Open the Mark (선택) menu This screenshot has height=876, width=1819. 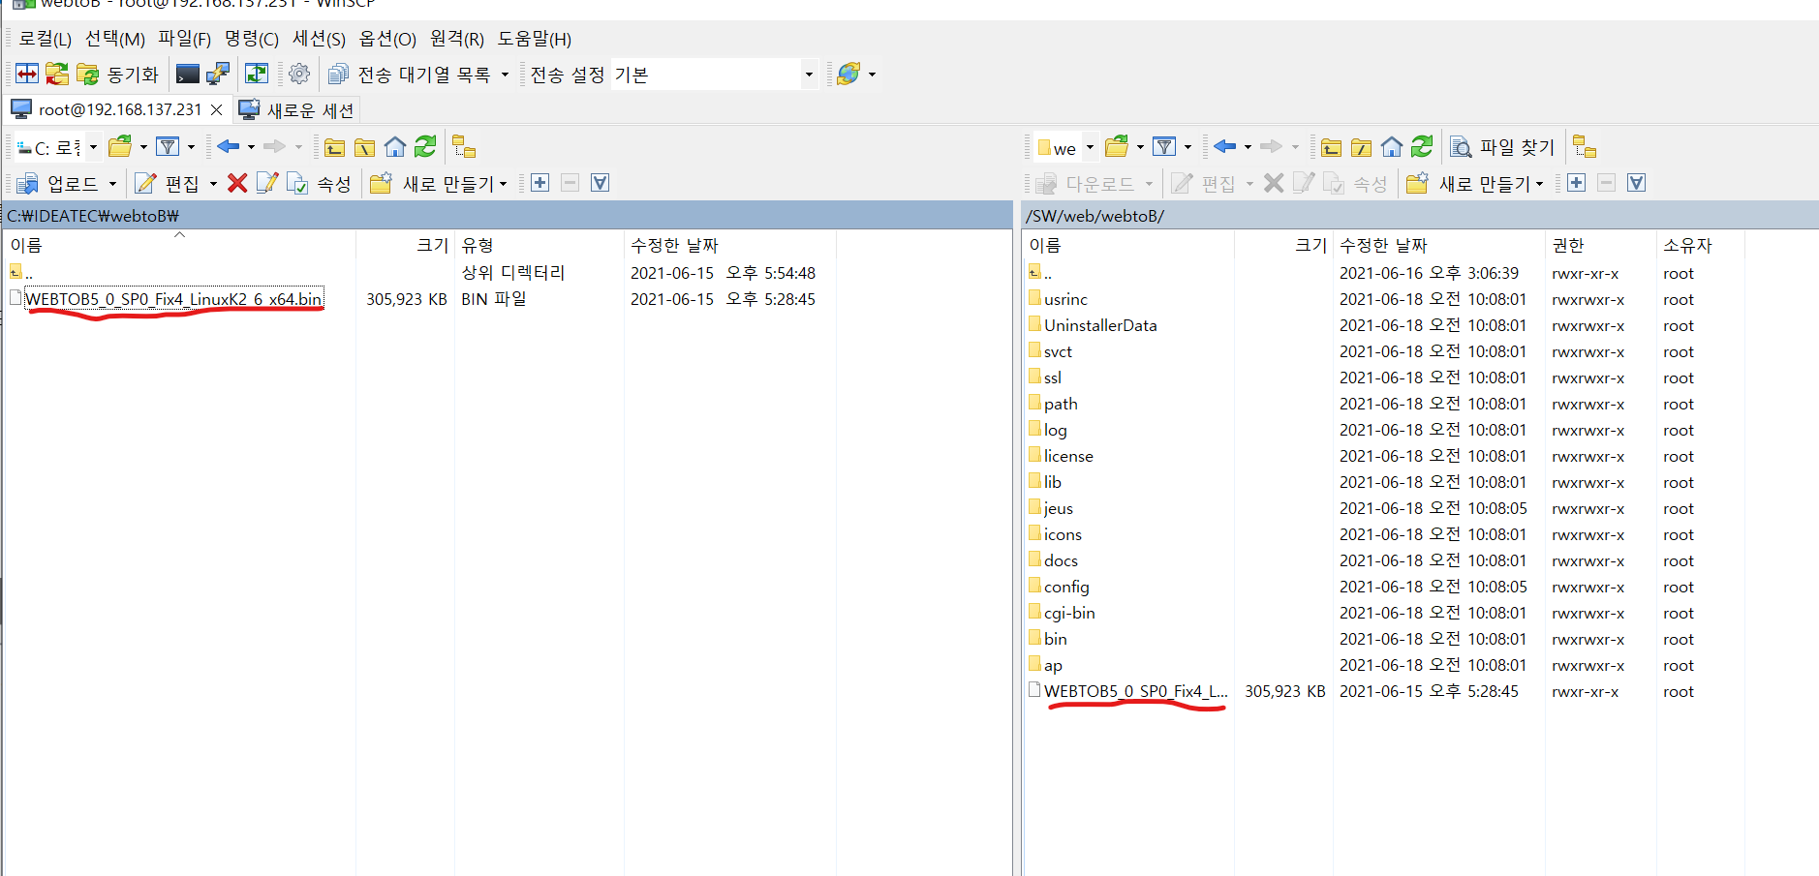click(x=115, y=39)
